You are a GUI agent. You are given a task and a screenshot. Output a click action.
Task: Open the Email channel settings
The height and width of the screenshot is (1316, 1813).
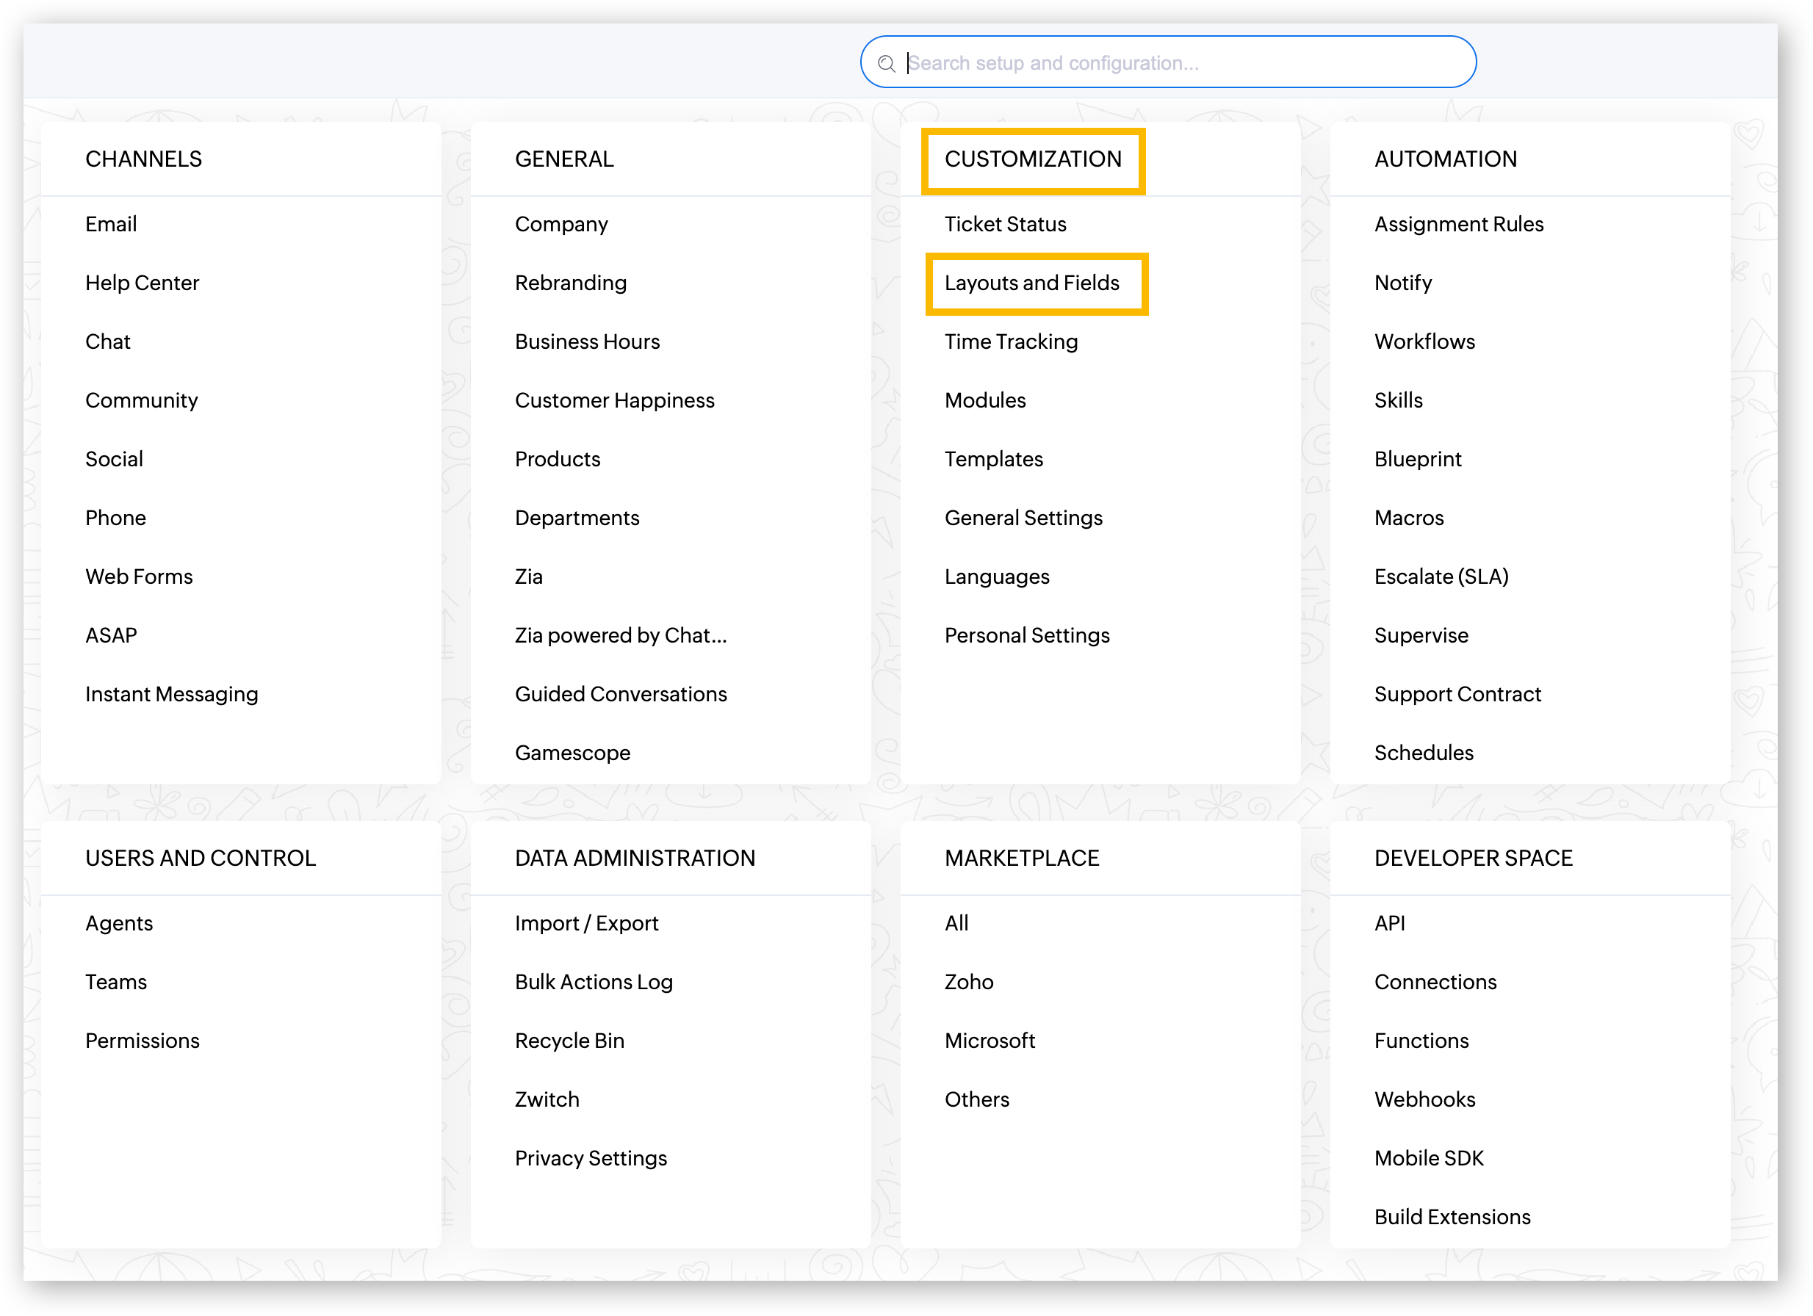pyautogui.click(x=110, y=225)
